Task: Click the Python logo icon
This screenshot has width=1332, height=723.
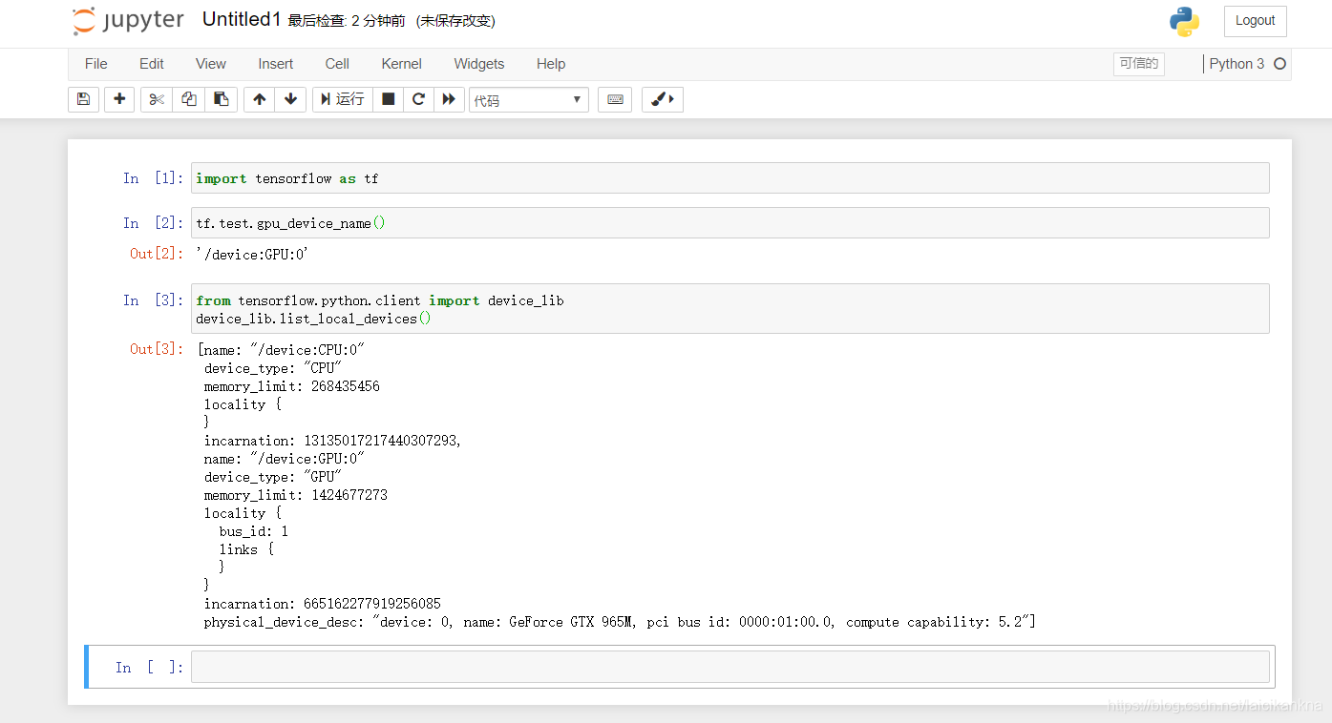Action: [1184, 21]
